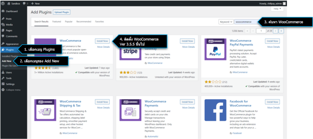Viewport: 313px width, 139px height.
Task: Install the WooCommerce Payments plugin
Action: [187, 102]
